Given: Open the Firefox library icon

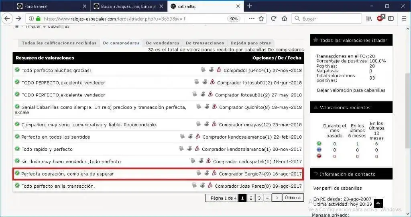Looking at the screenshot, I should [x=369, y=18].
